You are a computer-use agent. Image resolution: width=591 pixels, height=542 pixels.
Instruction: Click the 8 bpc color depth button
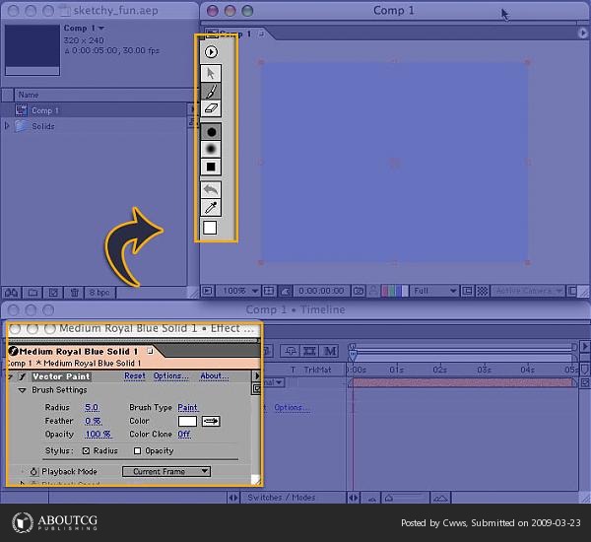[99, 293]
